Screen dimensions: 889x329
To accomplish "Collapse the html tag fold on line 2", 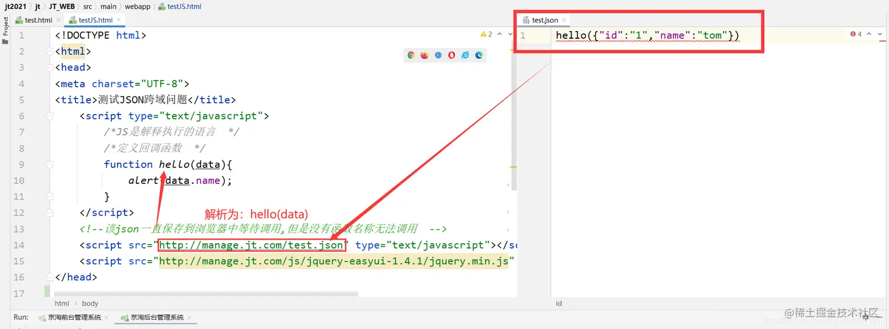I will [x=49, y=52].
